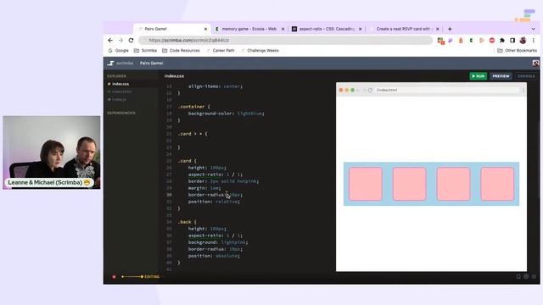Open the Chrome three-dot menu
Image resolution: width=543 pixels, height=305 pixels.
534,41
